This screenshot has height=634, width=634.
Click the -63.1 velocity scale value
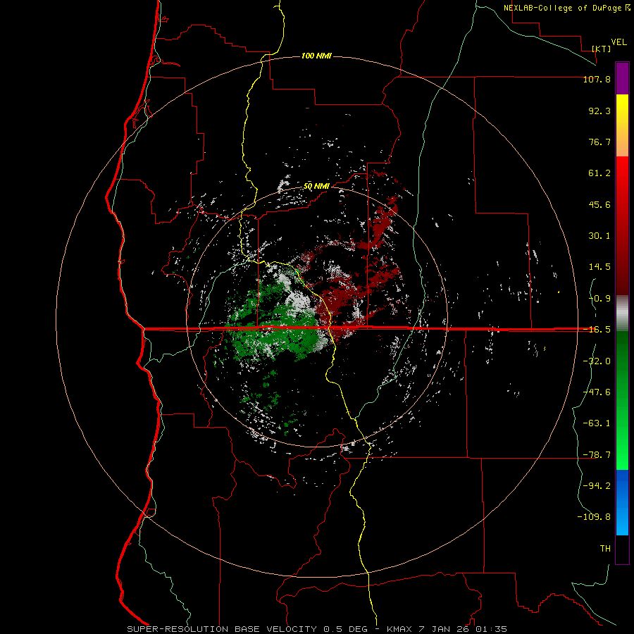[597, 423]
